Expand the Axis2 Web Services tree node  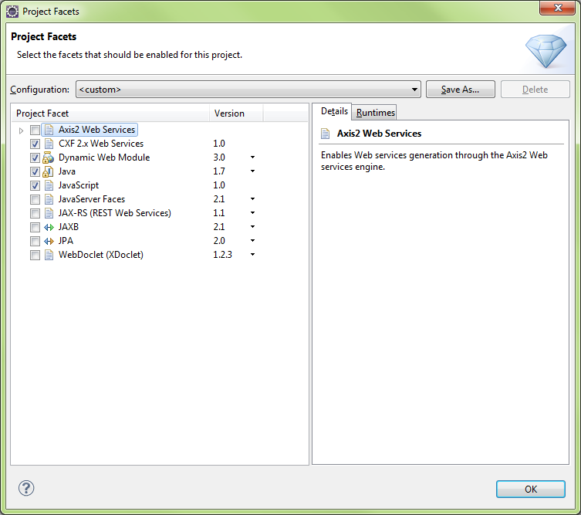[x=21, y=130]
